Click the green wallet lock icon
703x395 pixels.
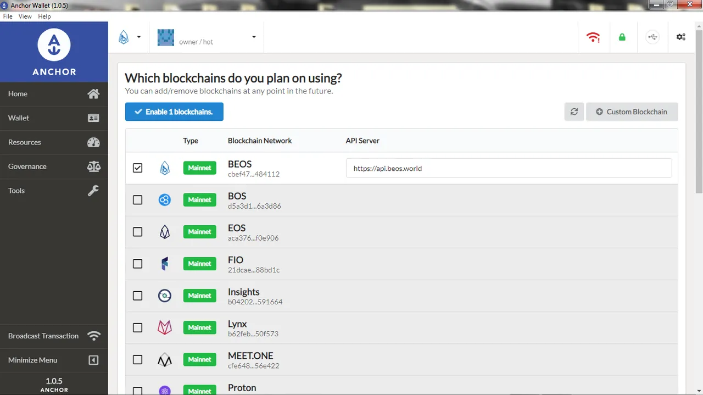(622, 37)
